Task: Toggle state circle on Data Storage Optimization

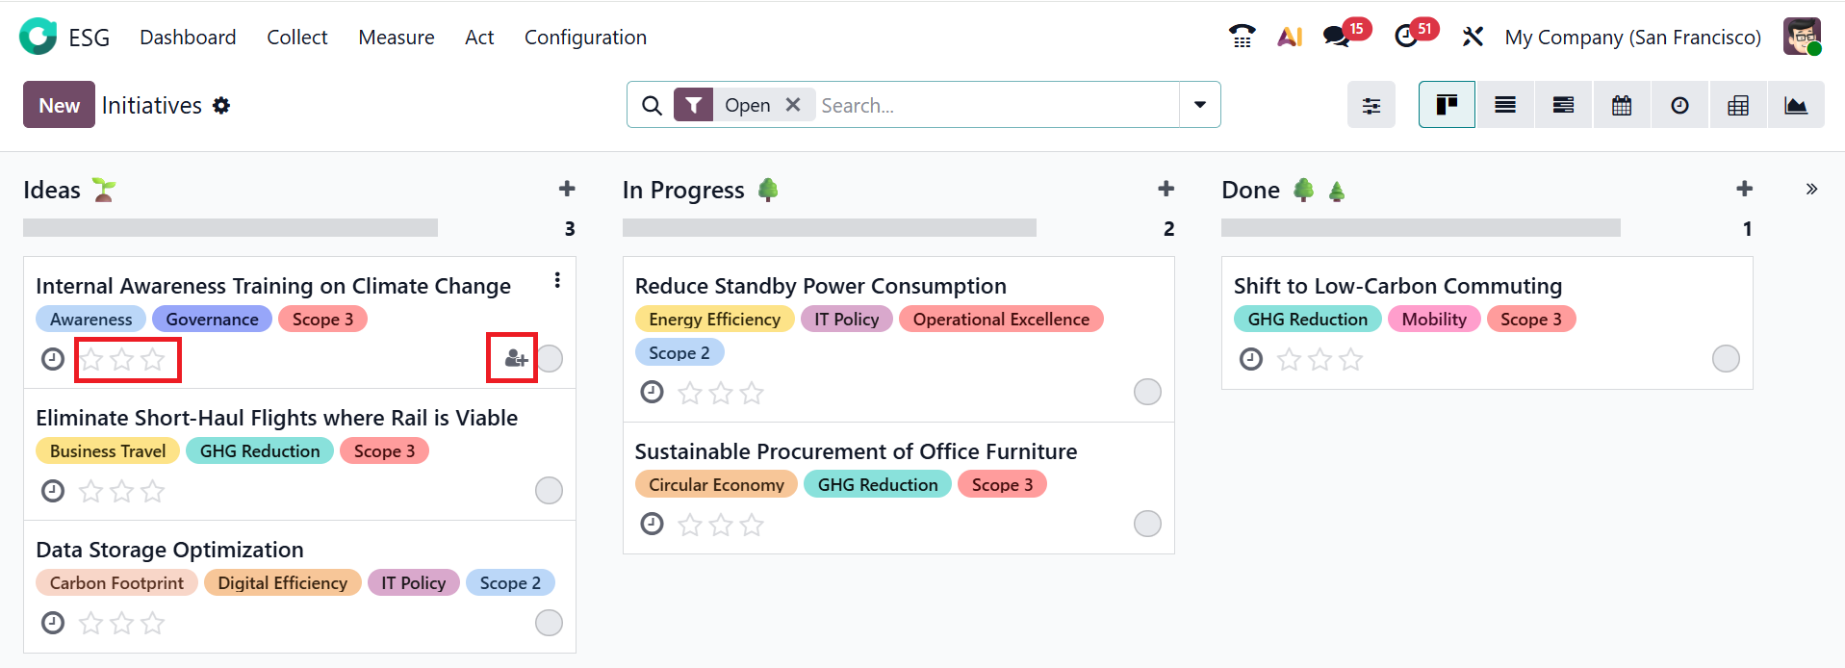Action: 549,623
